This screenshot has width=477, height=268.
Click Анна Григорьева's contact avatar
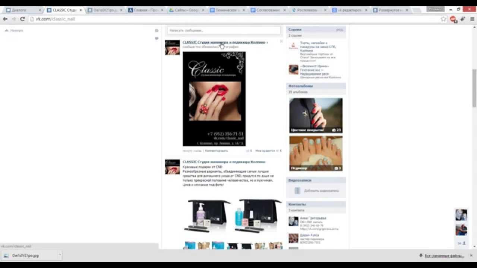294,221
